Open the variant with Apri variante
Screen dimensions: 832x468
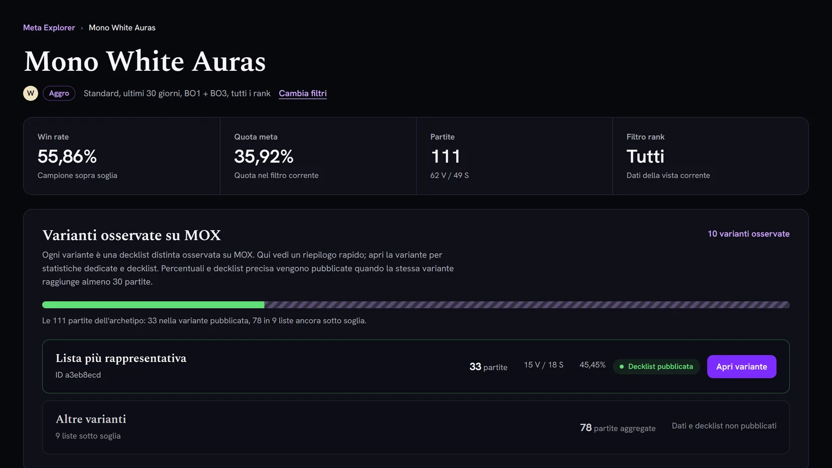click(742, 367)
